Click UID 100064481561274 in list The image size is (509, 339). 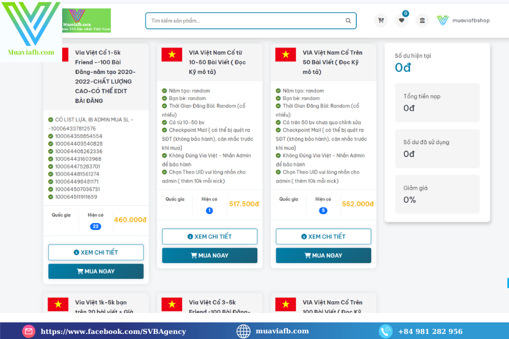(77, 174)
